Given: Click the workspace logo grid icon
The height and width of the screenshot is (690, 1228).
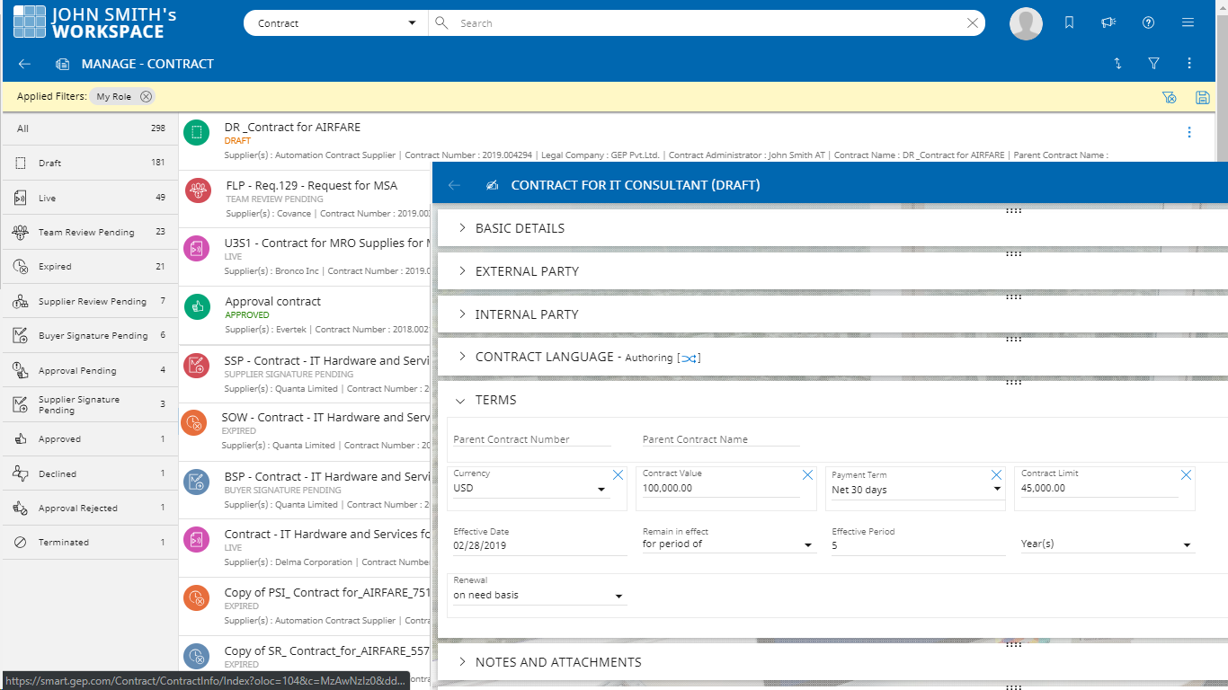Looking at the screenshot, I should click(x=30, y=22).
